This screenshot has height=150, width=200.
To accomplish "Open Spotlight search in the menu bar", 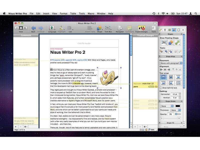I will coord(196,13).
